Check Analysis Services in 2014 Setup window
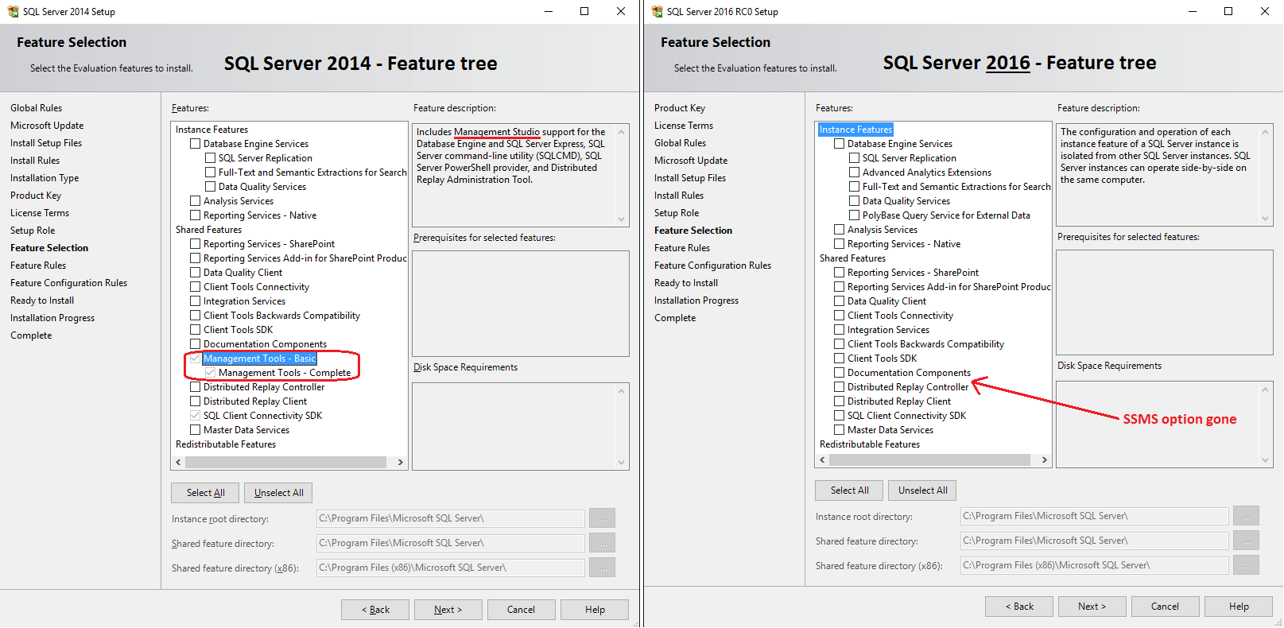Image resolution: width=1284 pixels, height=628 pixels. pyautogui.click(x=195, y=201)
